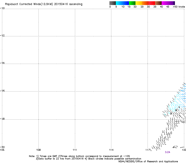The image size is (186, 163).
Task: Click the longitude label '108'
Action: tap(38, 150)
